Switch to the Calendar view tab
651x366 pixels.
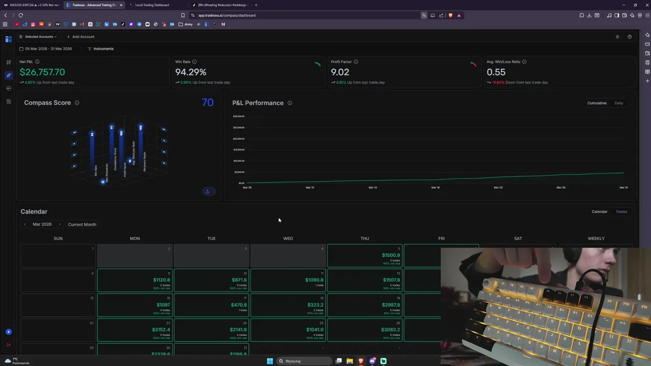coord(599,211)
